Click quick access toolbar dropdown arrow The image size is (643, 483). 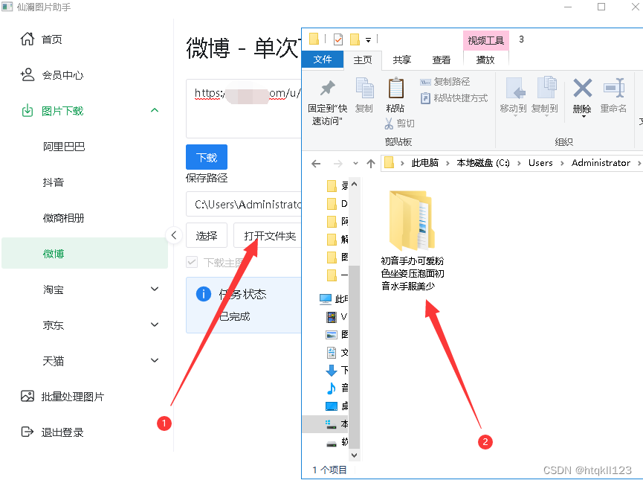click(368, 40)
